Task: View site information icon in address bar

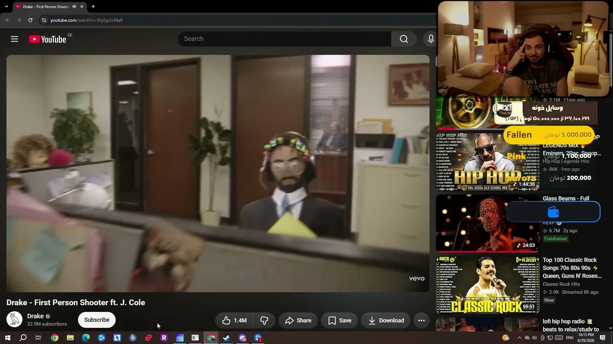Action: tap(44, 20)
